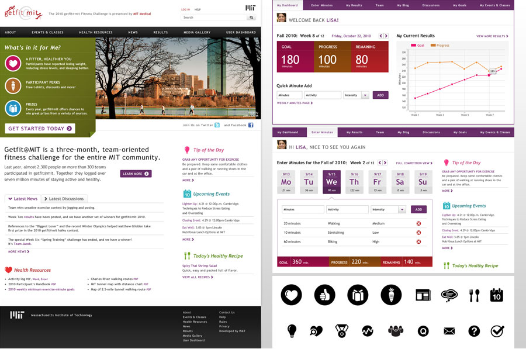Click the highlighted data point on chart
Image resolution: width=526 pixels, height=349 pixels.
[489, 75]
